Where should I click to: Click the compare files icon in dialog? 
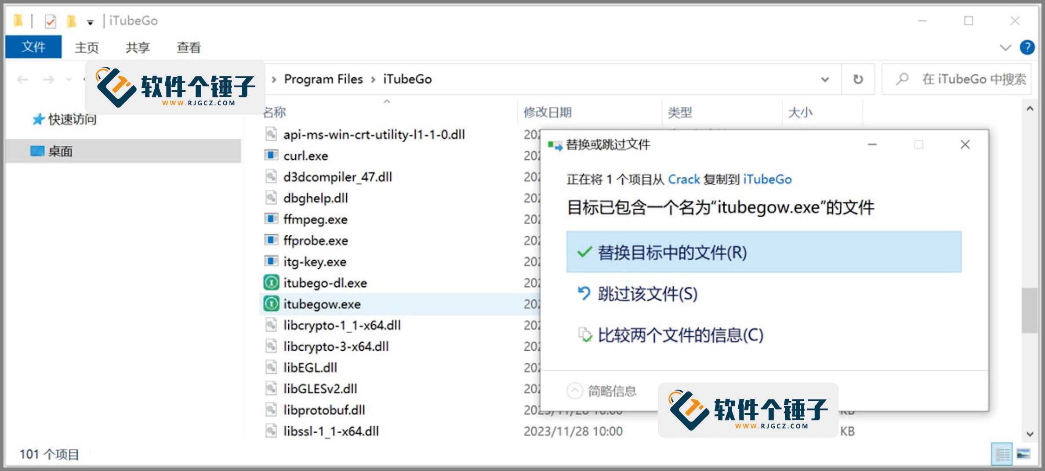584,335
